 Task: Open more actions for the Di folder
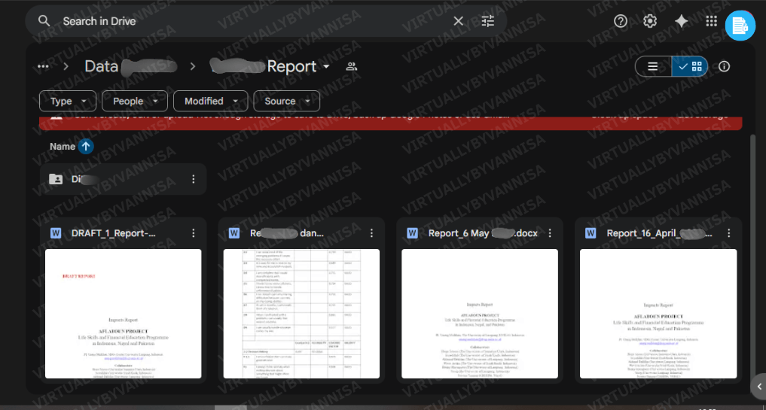[194, 179]
